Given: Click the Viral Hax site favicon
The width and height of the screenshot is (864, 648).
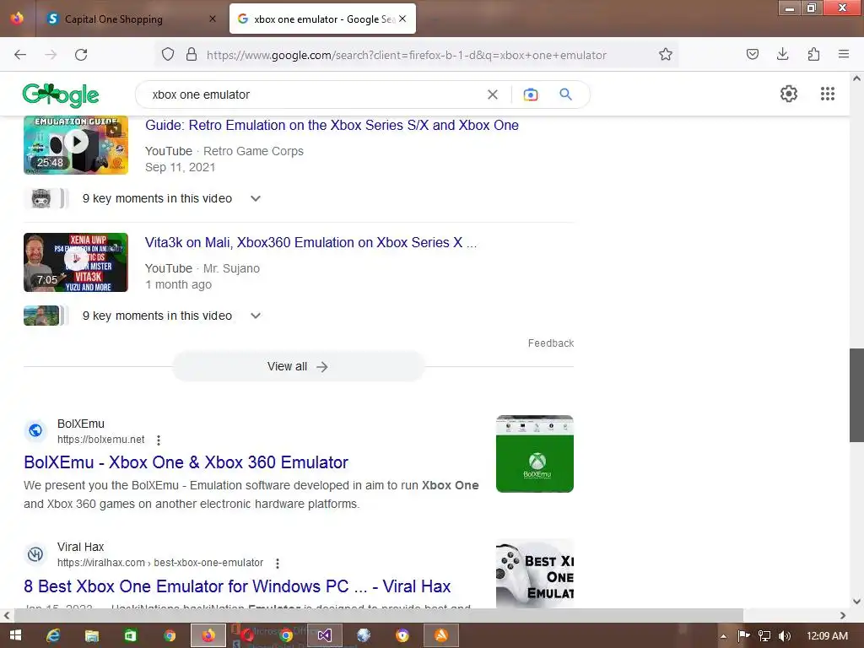Looking at the screenshot, I should 35,553.
